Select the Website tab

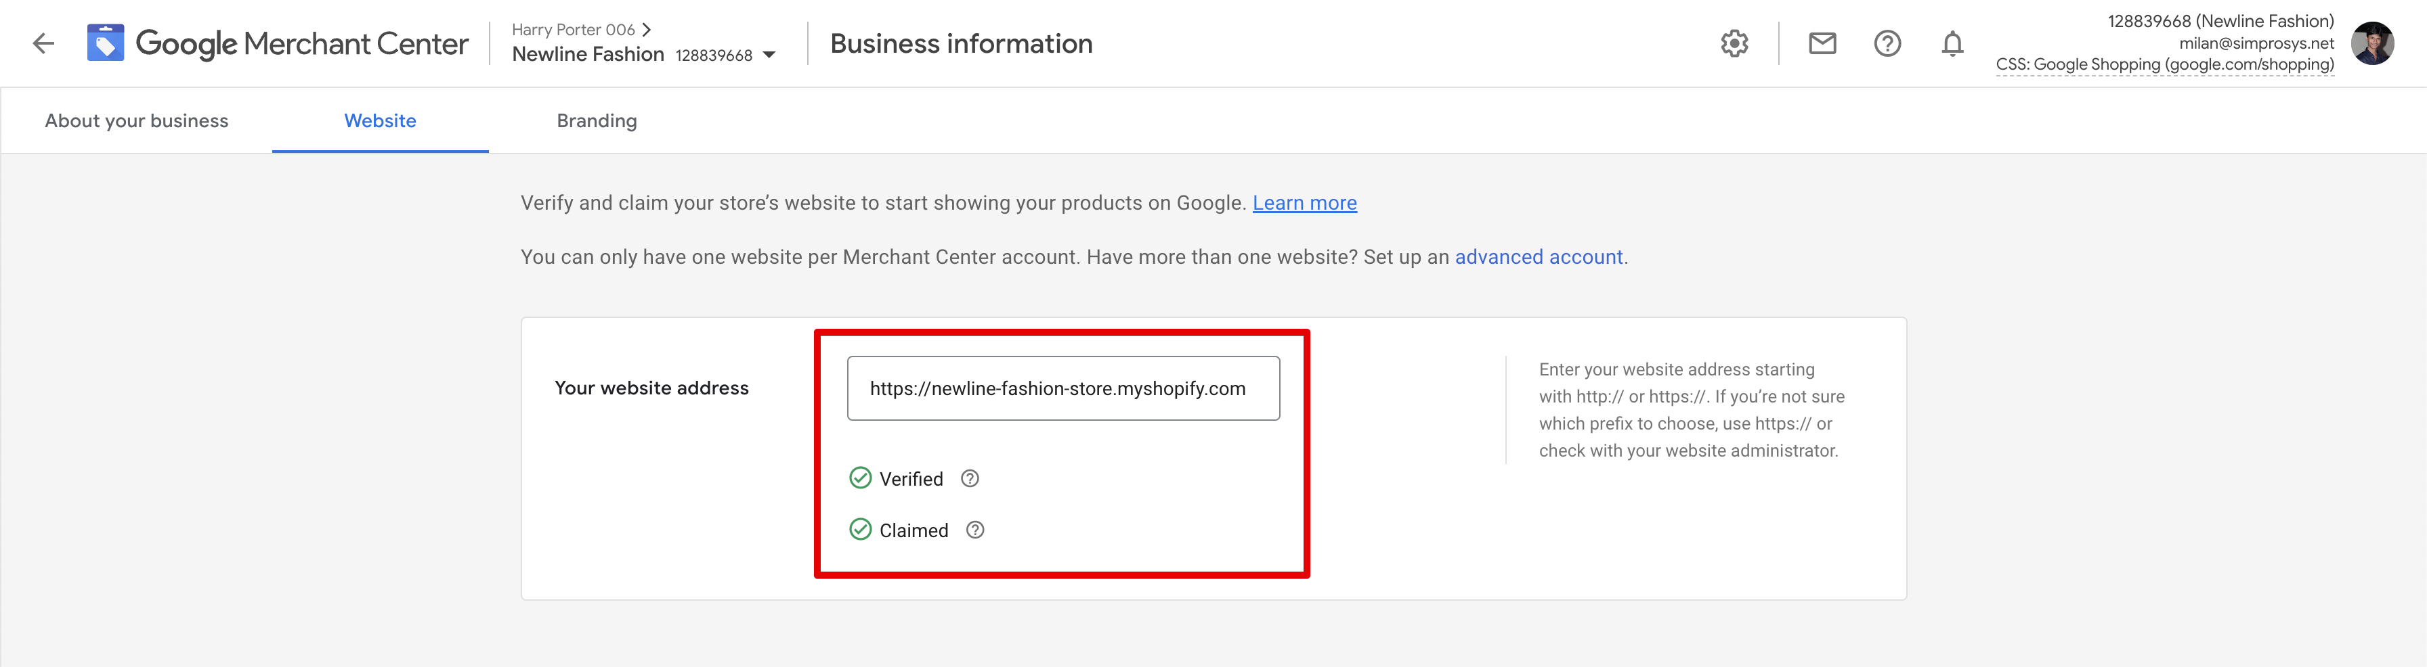click(x=381, y=120)
